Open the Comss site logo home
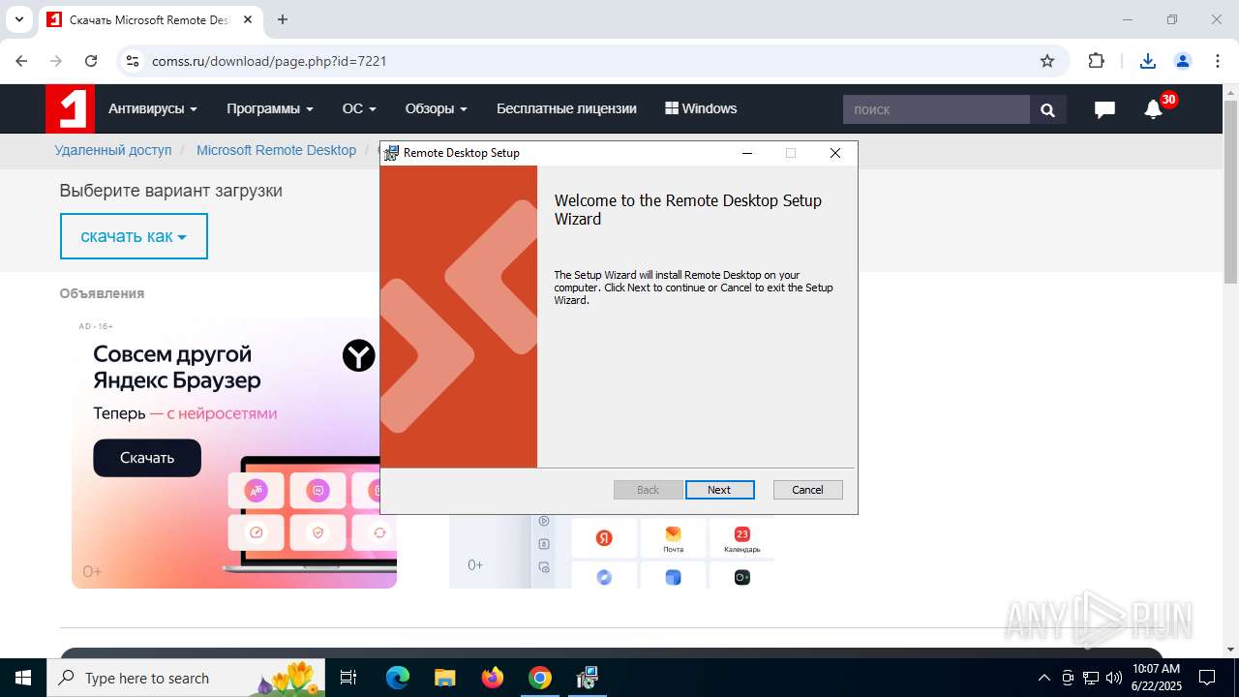The width and height of the screenshot is (1239, 697). tap(70, 108)
